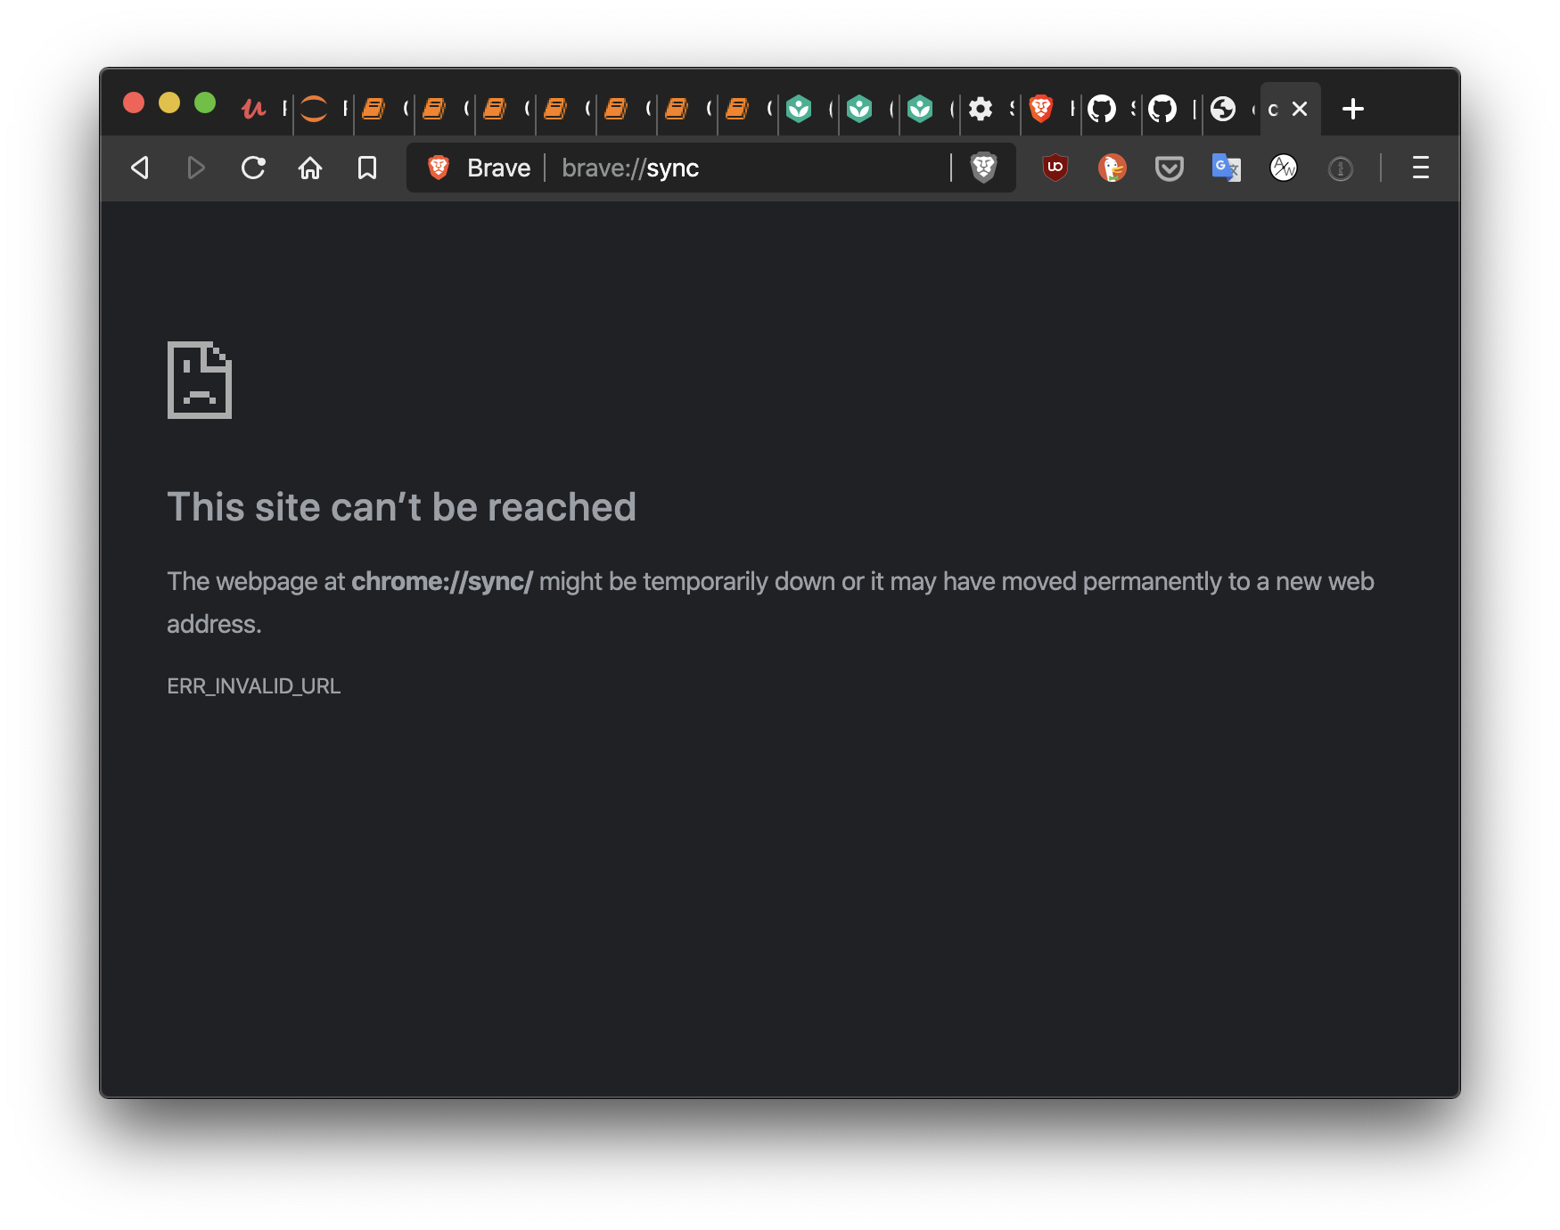The height and width of the screenshot is (1230, 1560).
Task: Click the 'This site can't be reached' heading
Action: point(401,507)
